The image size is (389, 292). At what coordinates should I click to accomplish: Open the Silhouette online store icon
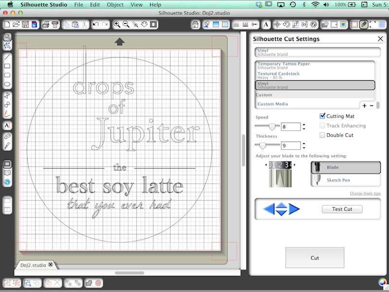tap(7, 182)
